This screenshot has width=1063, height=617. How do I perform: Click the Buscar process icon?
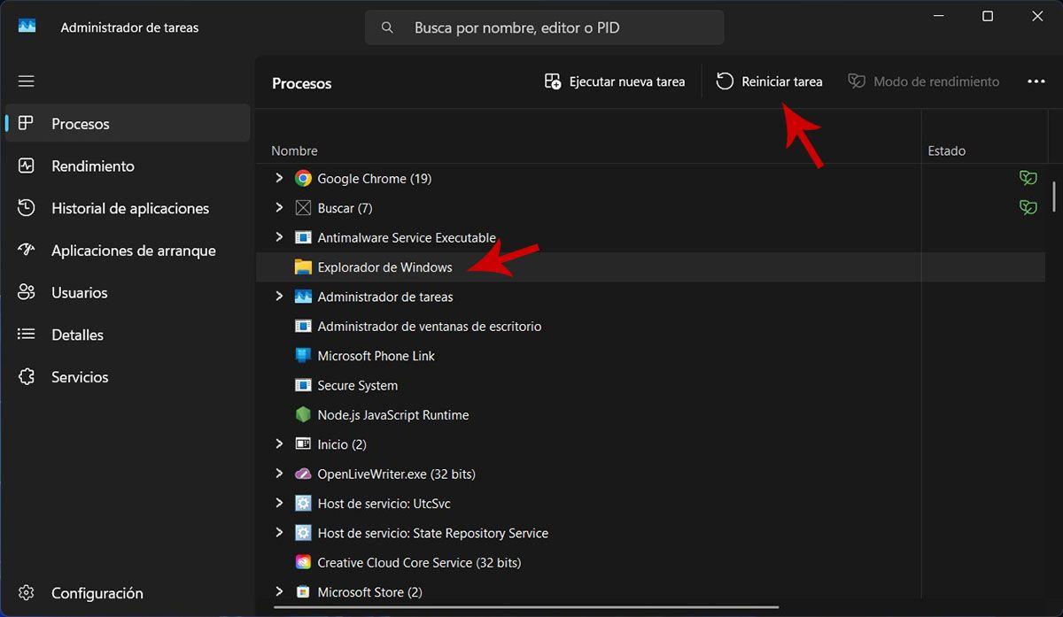(x=303, y=208)
